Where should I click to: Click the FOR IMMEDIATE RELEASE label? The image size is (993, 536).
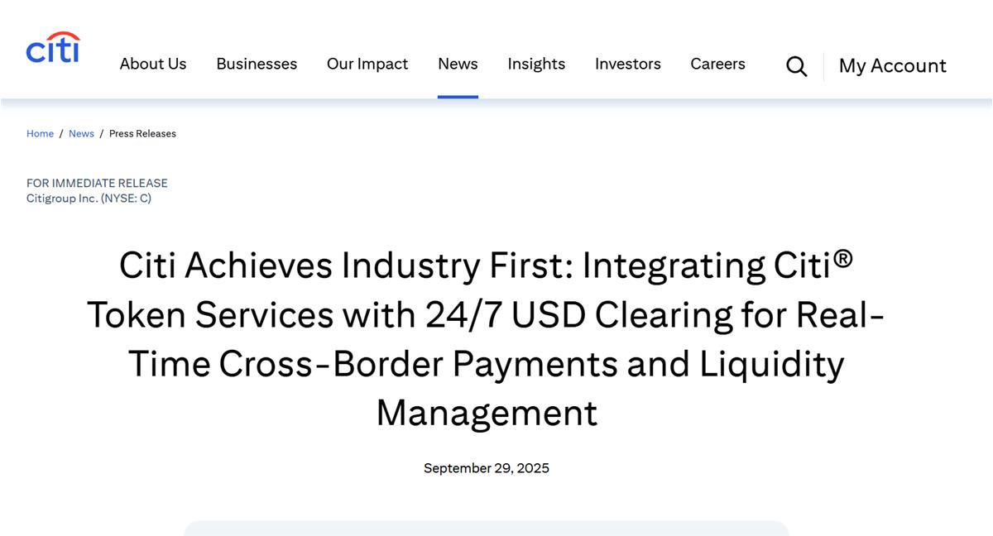(x=97, y=183)
